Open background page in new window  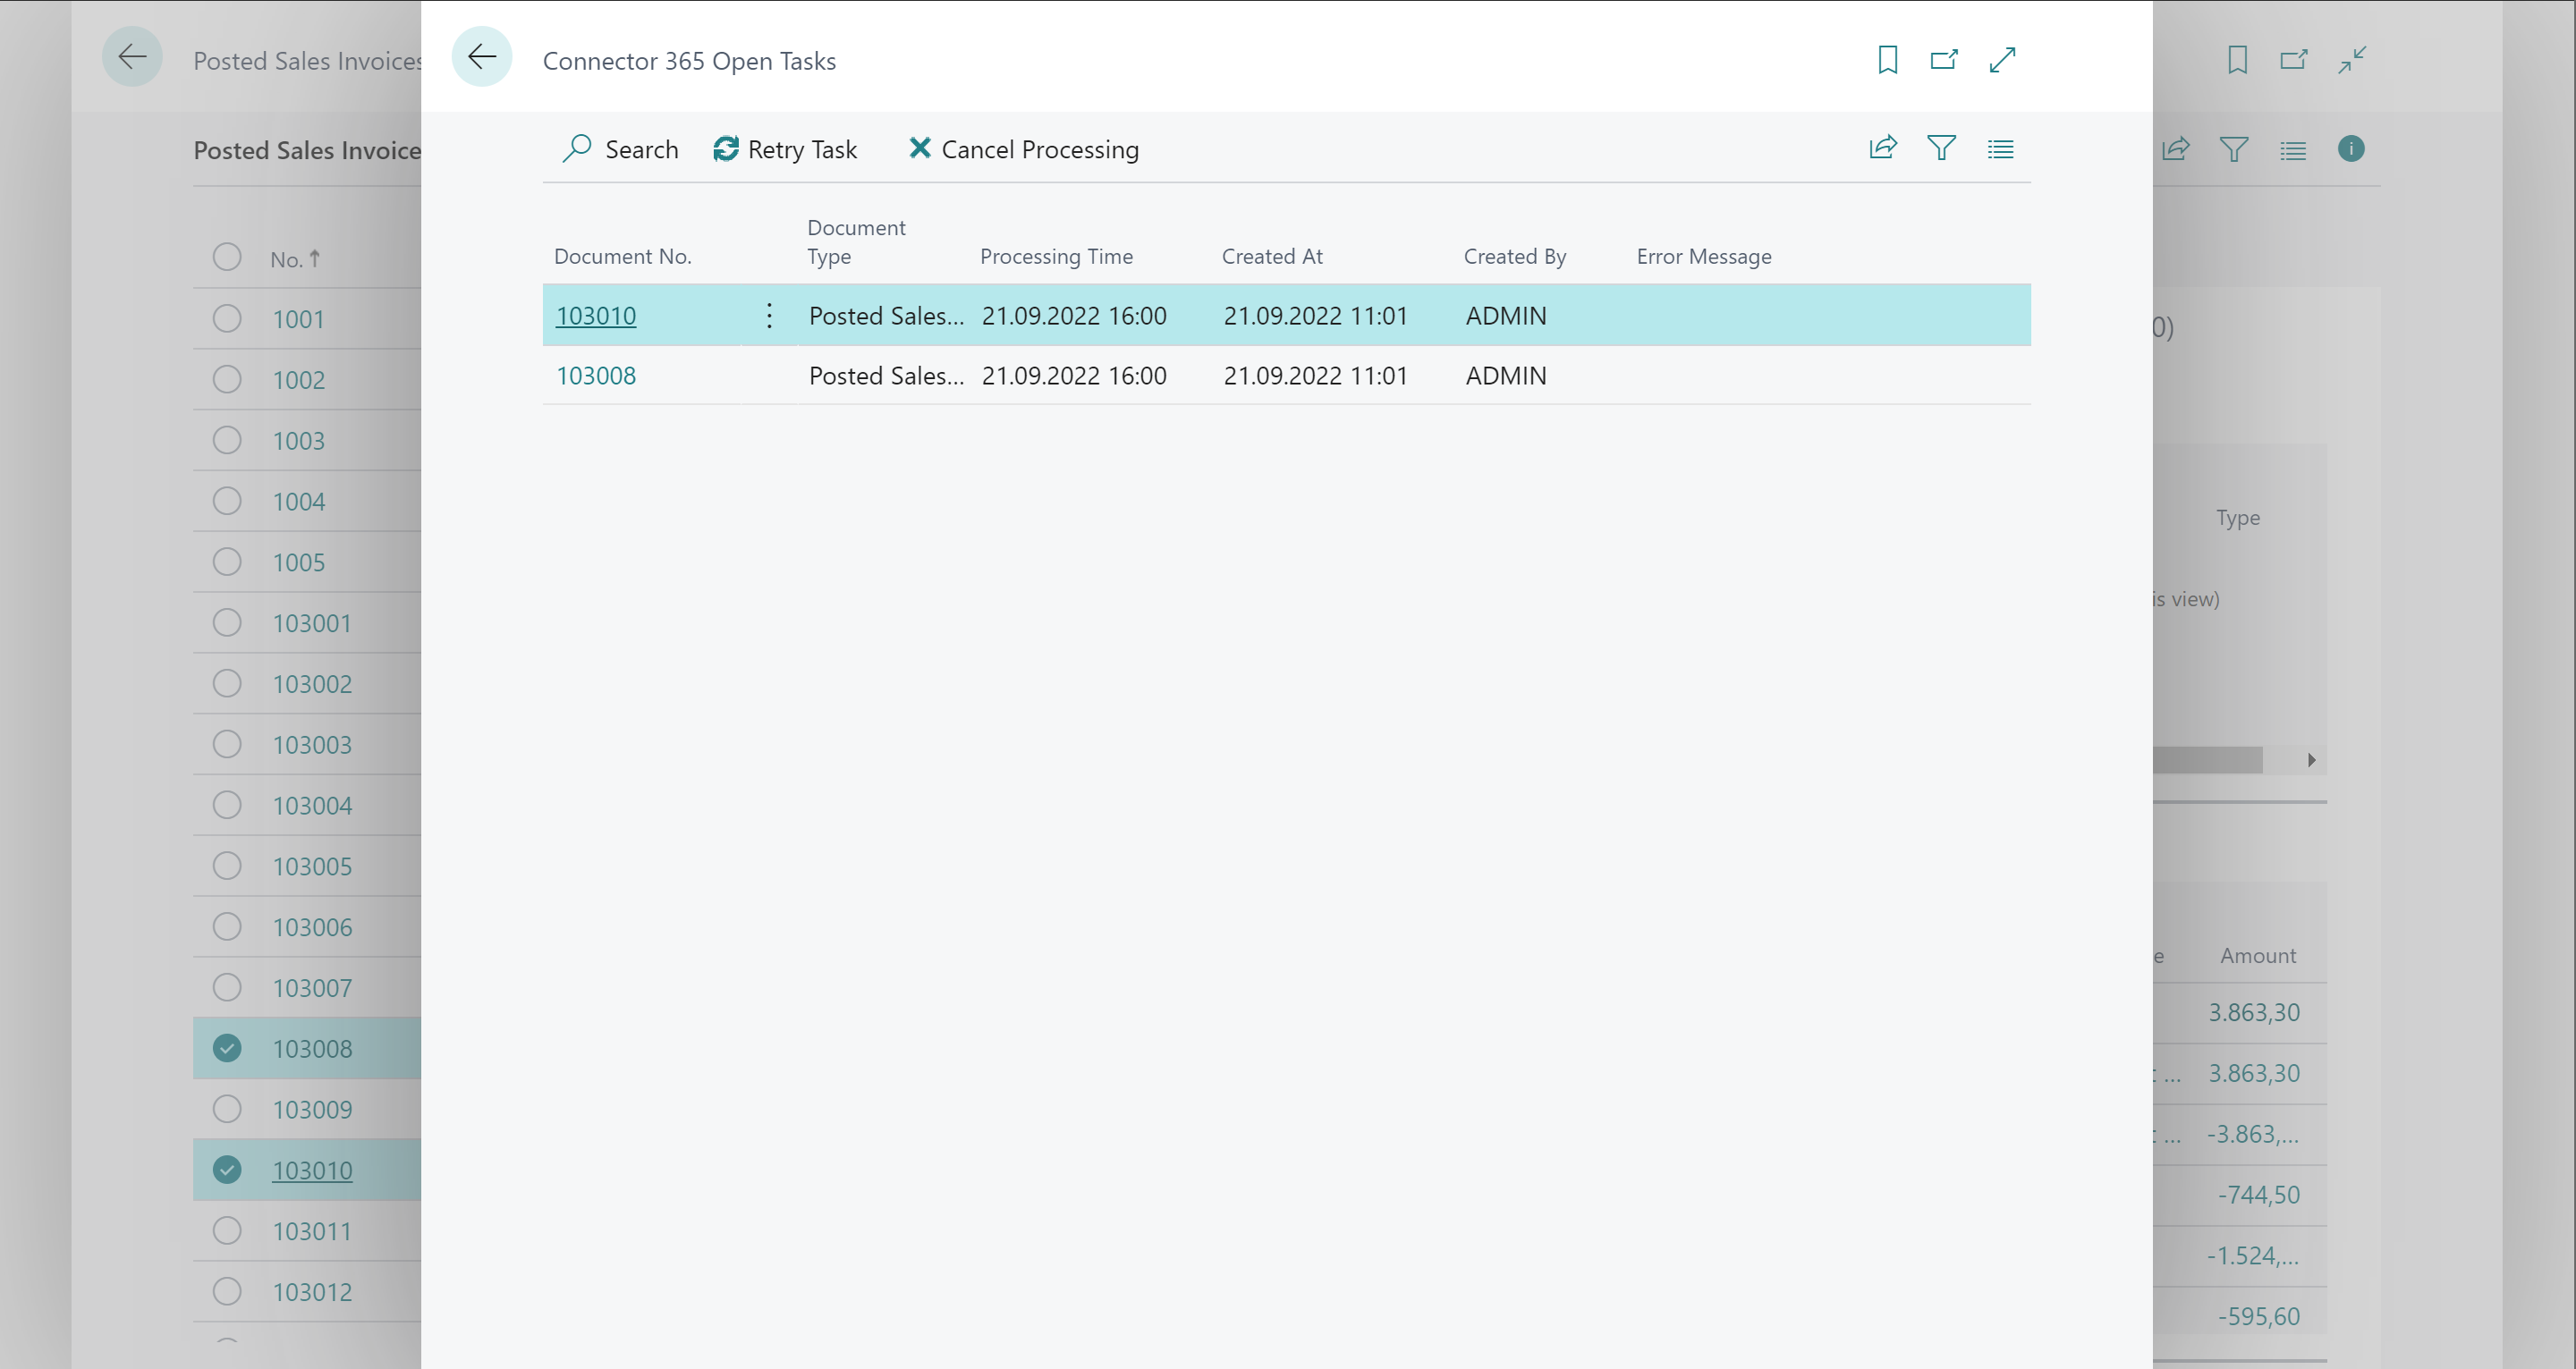pos(2294,60)
